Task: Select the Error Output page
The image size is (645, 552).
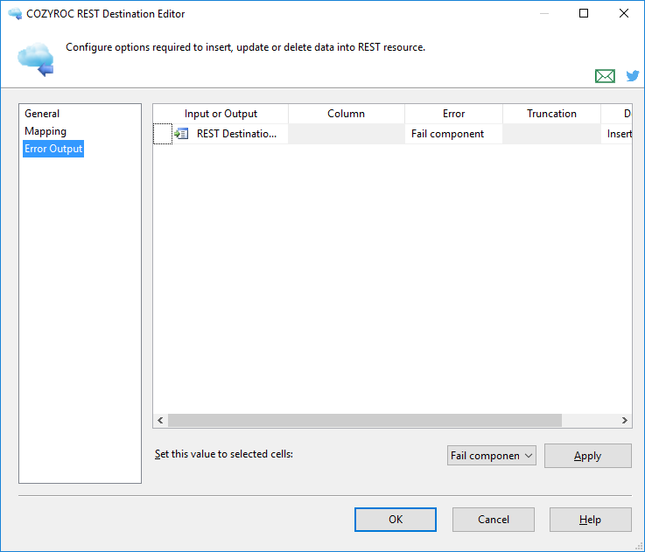Action: point(53,149)
